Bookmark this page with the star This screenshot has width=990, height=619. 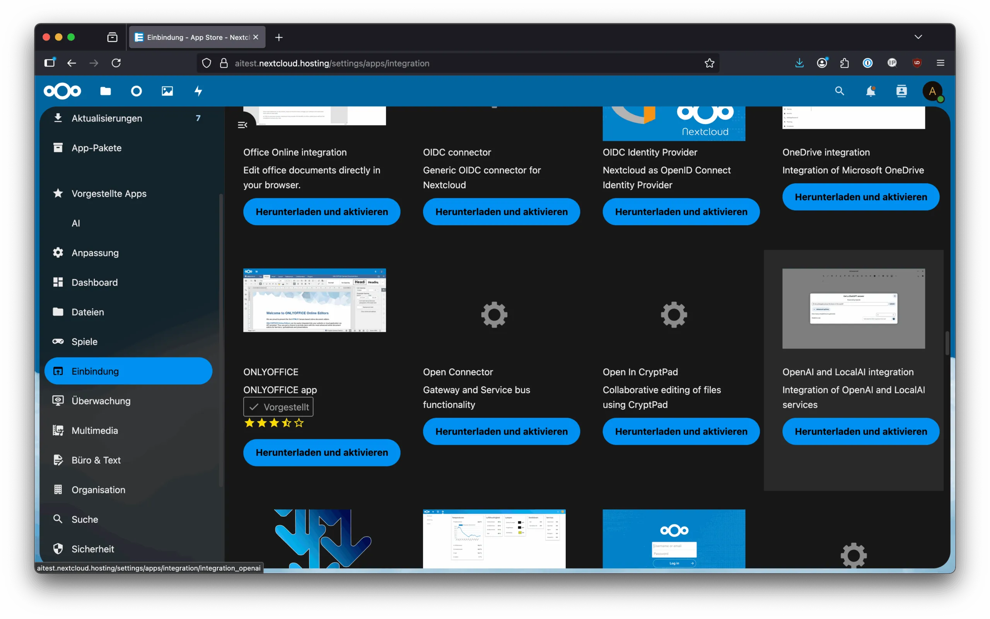[x=709, y=63]
